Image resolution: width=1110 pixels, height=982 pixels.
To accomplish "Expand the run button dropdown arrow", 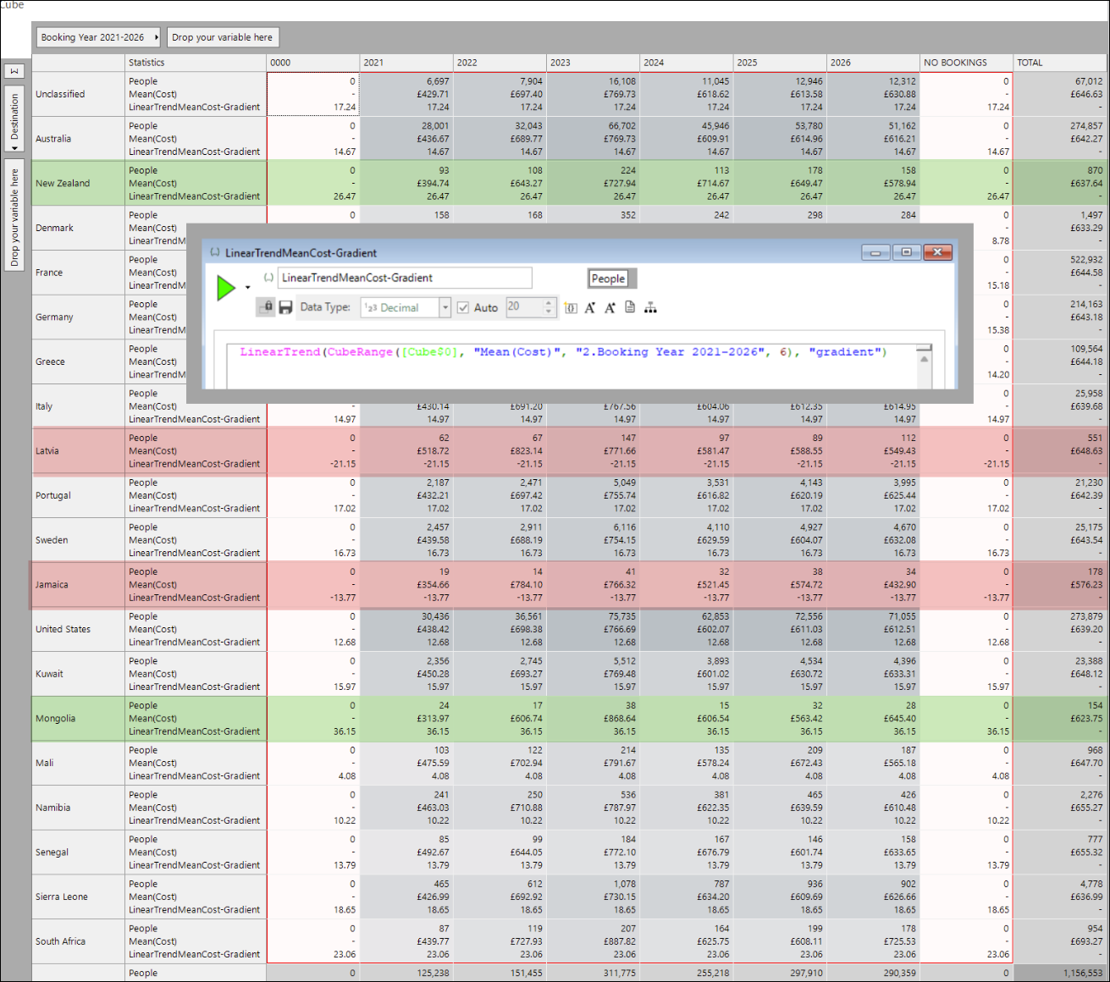I will (x=248, y=288).
